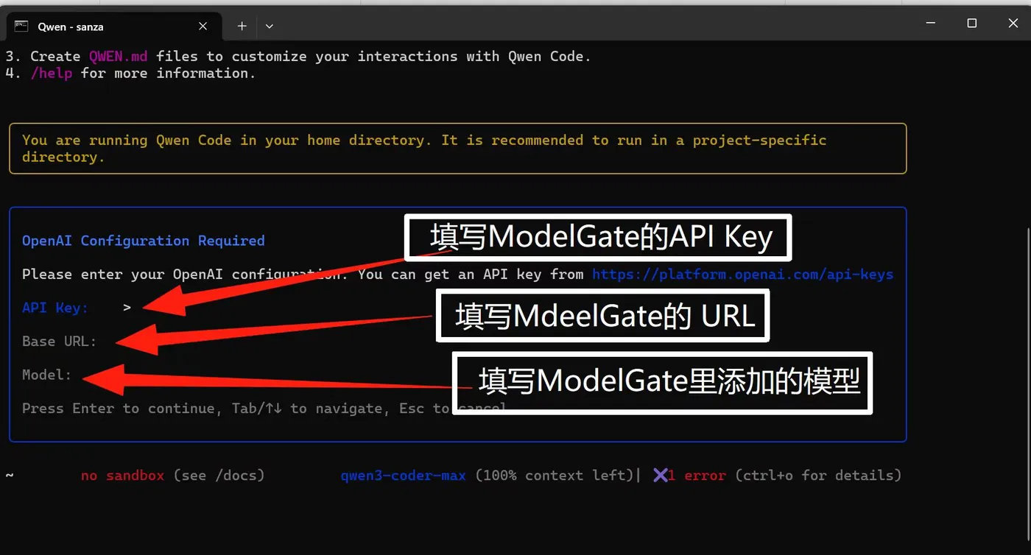Click the home directory warning box
The width and height of the screenshot is (1031, 555).
[x=458, y=148]
